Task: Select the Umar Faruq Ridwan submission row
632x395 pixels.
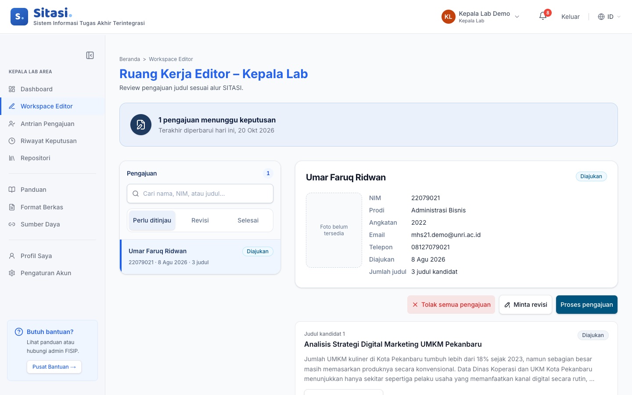Action: (200, 256)
